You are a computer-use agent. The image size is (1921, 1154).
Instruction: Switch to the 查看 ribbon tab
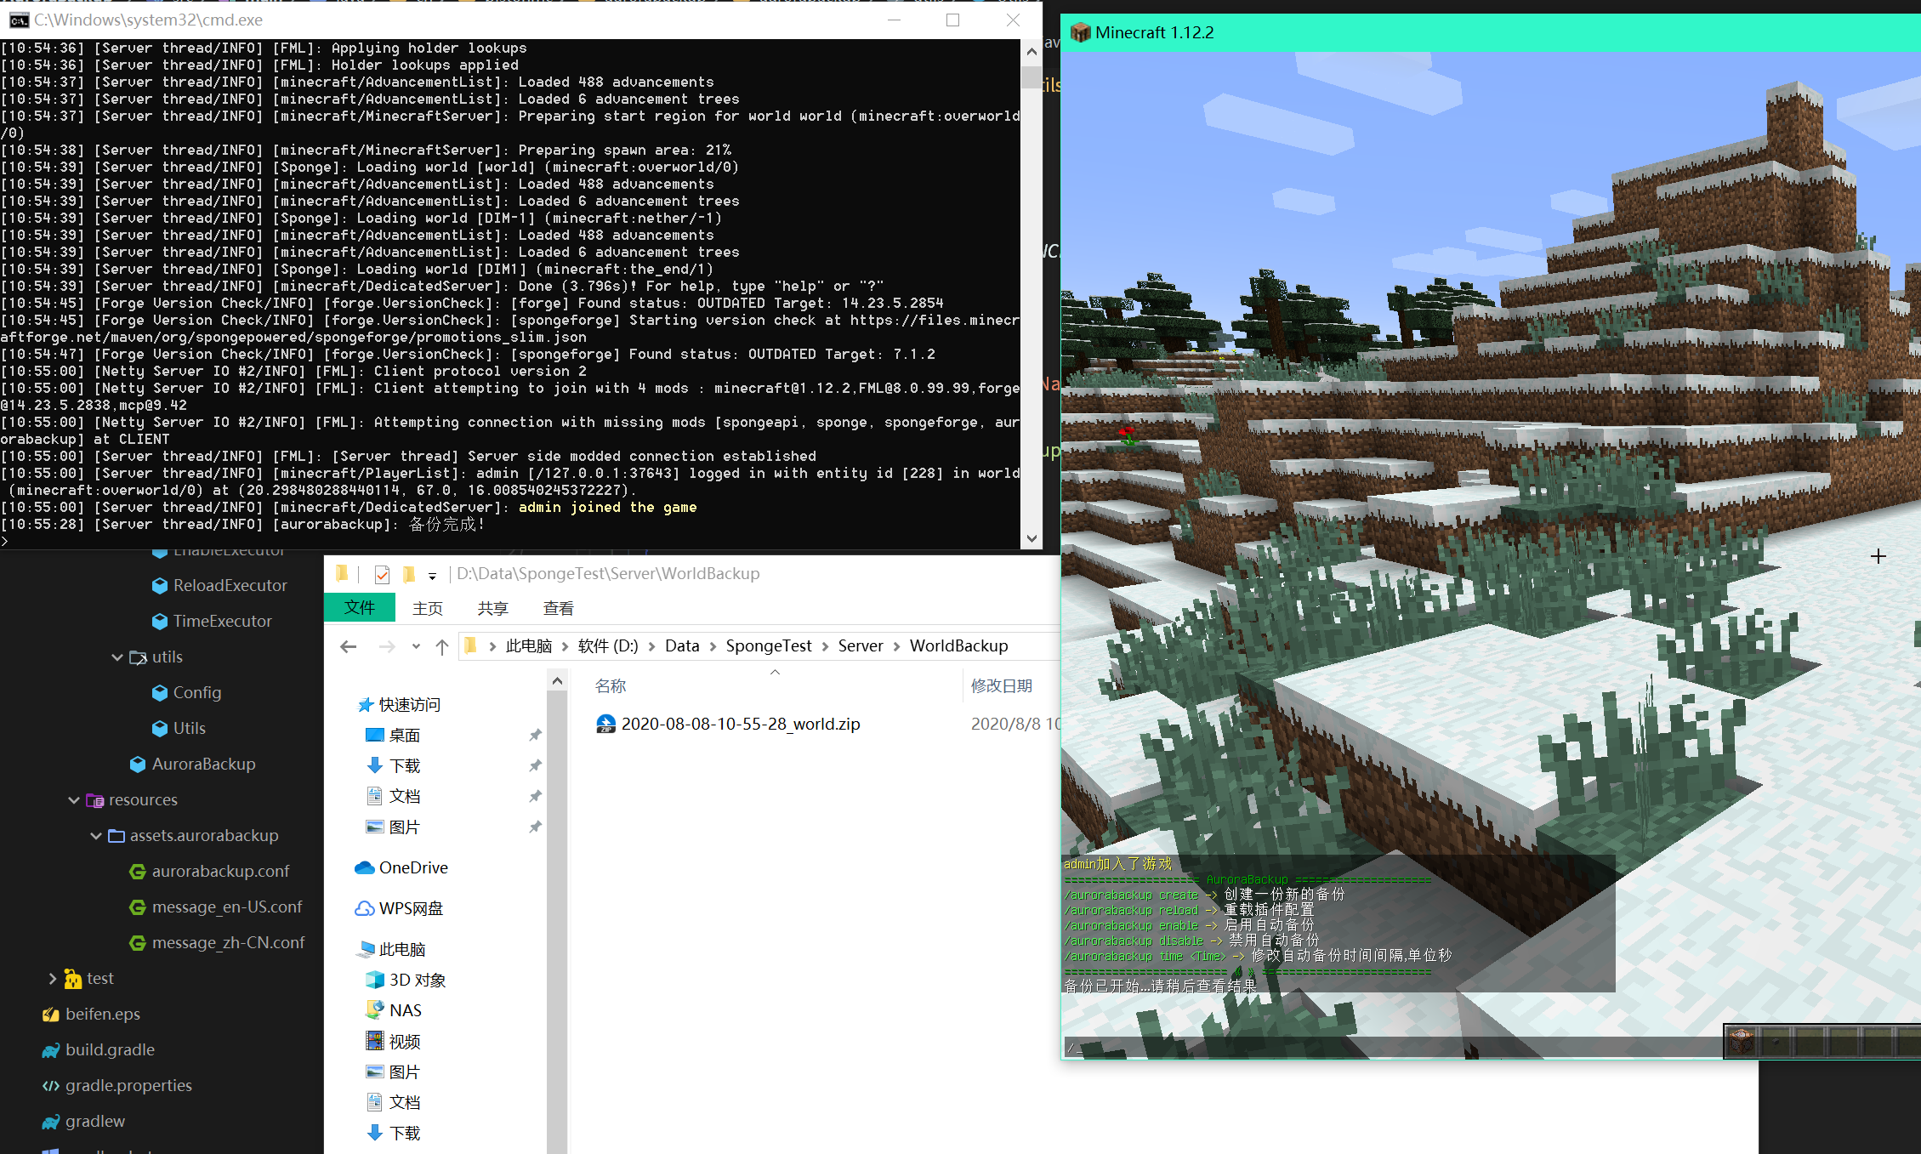[x=558, y=608]
